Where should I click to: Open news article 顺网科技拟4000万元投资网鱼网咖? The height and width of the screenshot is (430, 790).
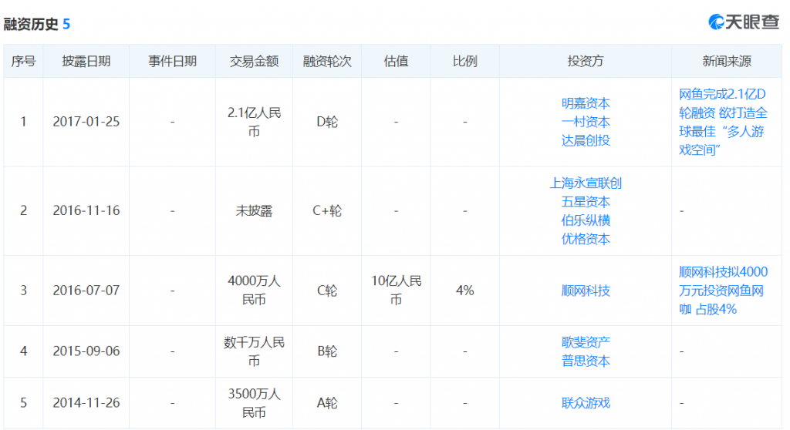coord(723,291)
